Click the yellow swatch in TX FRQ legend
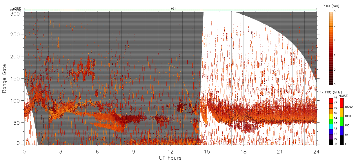This screenshot has width=356, height=164. [x=331, y=116]
